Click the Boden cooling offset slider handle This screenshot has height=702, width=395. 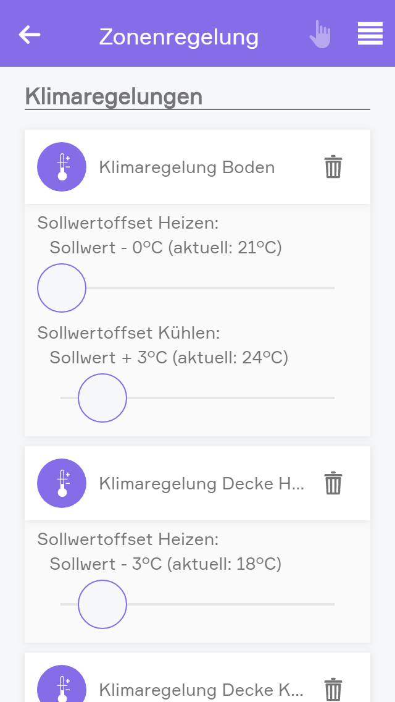coord(102,398)
